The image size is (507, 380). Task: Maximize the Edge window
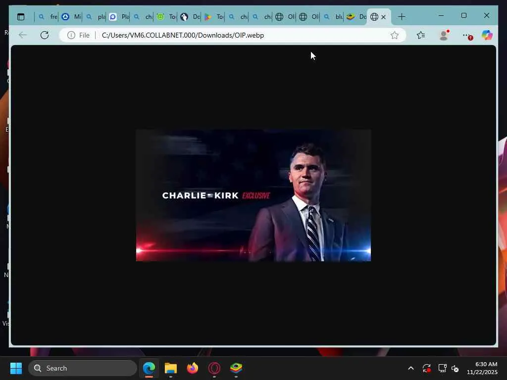(x=463, y=15)
